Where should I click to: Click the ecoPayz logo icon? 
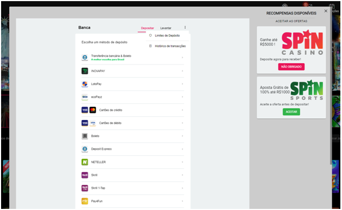click(x=85, y=97)
